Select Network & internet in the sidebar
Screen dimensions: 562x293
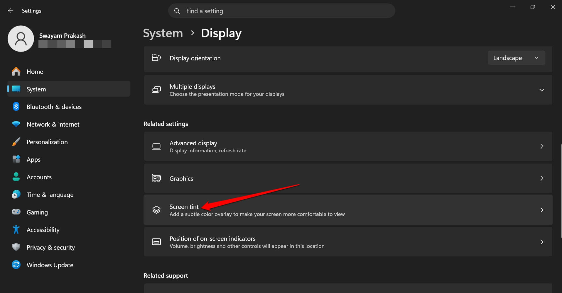pyautogui.click(x=69, y=124)
